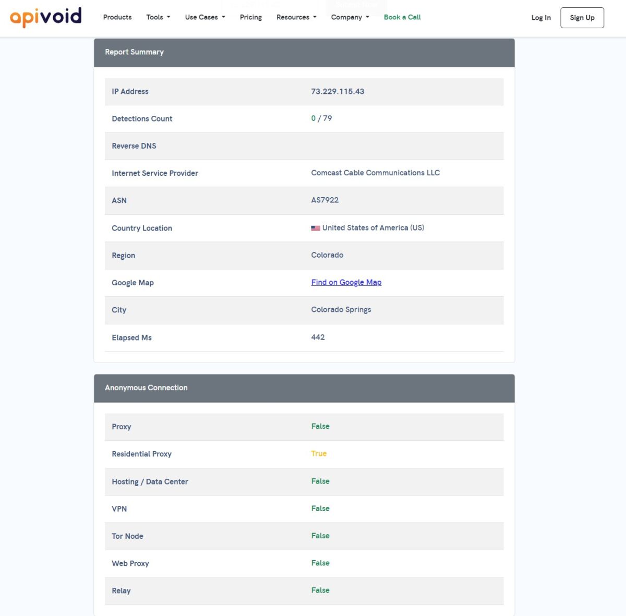Viewport: 626px width, 616px height.
Task: Expand the Tools dropdown
Action: 158,17
